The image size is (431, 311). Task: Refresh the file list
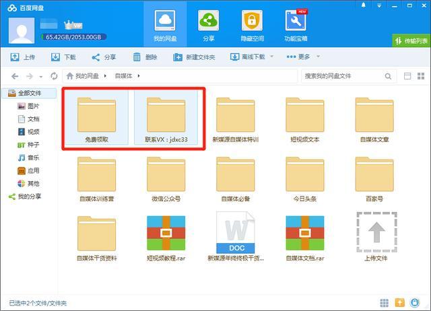(x=54, y=76)
